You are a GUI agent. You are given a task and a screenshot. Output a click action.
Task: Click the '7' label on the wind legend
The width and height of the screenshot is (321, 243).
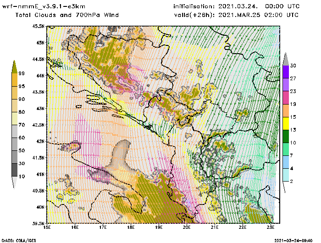pyautogui.click(x=292, y=155)
